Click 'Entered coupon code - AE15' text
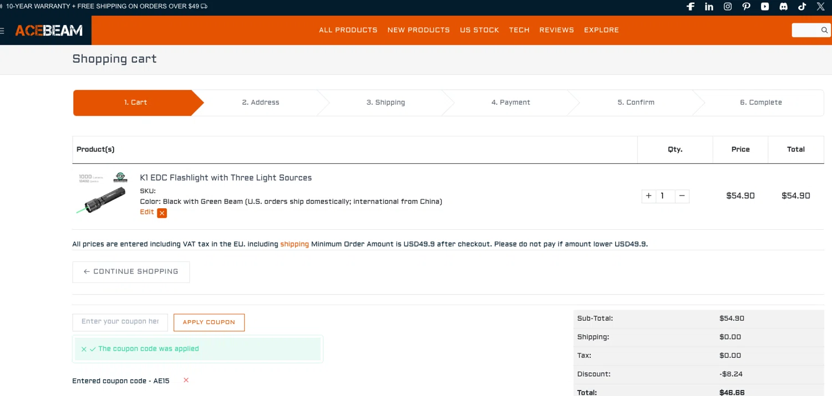Screen dimensions: 832x396 121,381
